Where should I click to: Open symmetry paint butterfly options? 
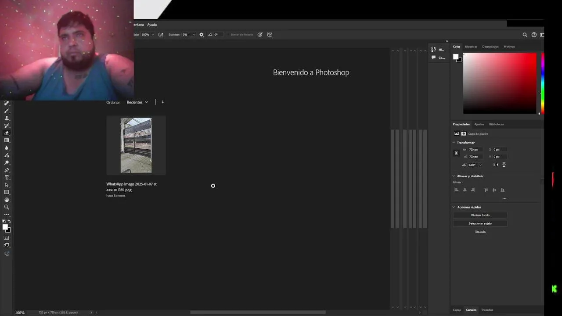(x=270, y=35)
